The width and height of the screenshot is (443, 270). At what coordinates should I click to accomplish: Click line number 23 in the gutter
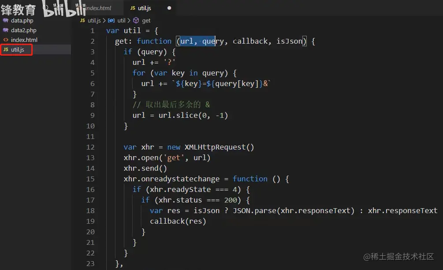pos(90,264)
